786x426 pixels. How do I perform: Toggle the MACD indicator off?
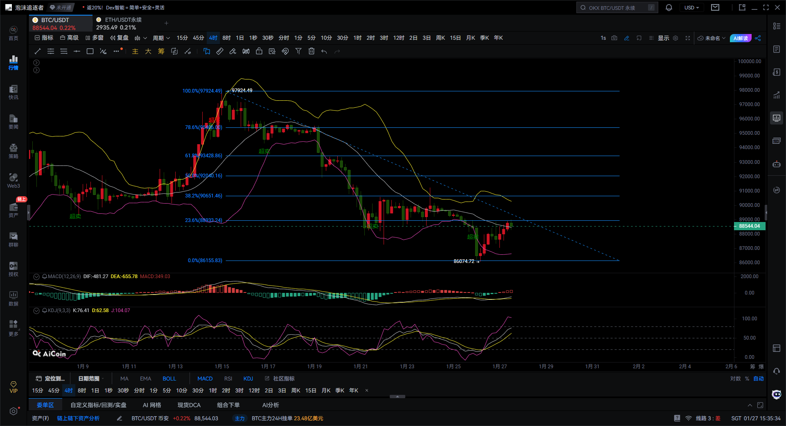point(205,378)
